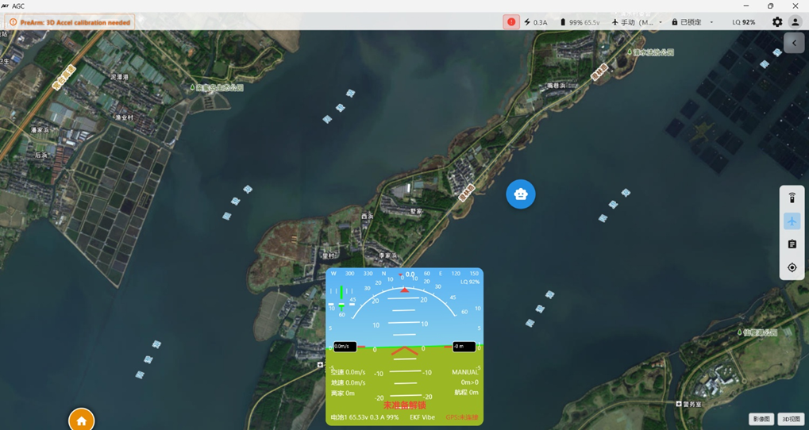
Task: Click the LQ 92% link quality indicator
Action: (x=743, y=22)
